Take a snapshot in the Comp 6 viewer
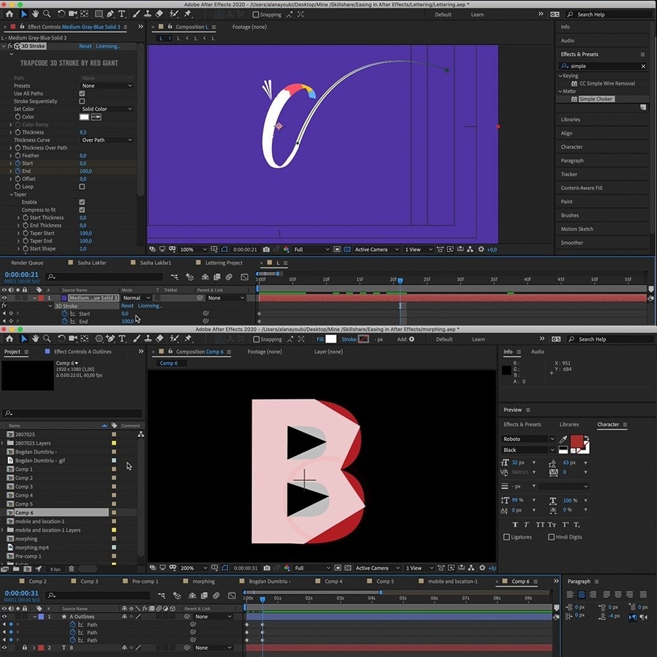The image size is (657, 657). click(x=267, y=568)
